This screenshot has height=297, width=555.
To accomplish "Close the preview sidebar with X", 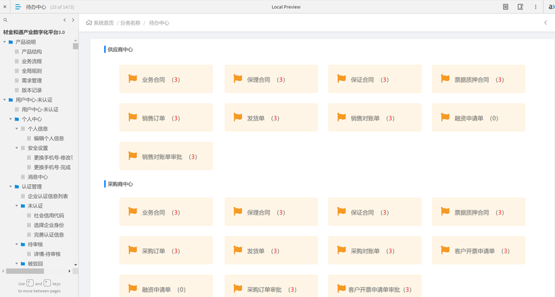I will tap(5, 7).
